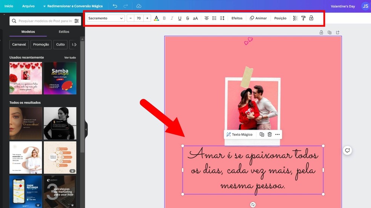Click the templates panel scrollbar
This screenshot has height=208, width=371.
pos(82,96)
